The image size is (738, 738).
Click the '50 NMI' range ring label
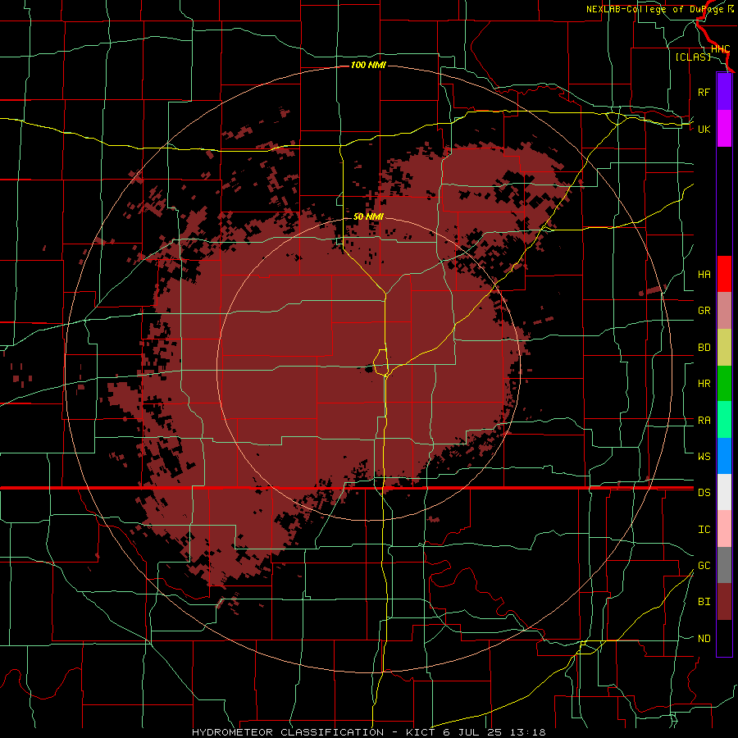tap(368, 216)
